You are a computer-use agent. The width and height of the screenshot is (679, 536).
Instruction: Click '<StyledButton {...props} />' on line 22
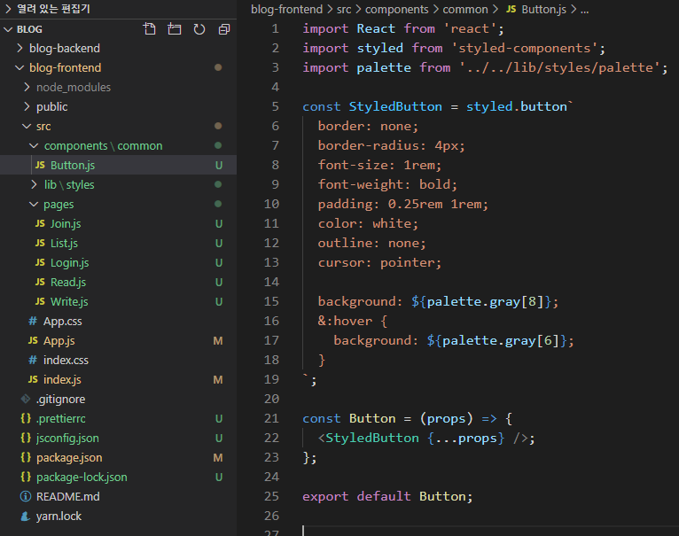423,438
